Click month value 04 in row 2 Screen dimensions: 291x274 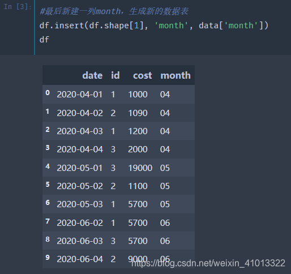[x=165, y=131]
